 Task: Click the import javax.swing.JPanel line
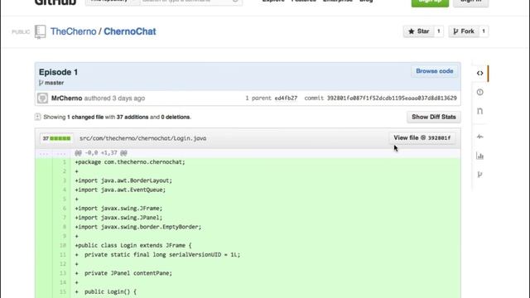point(118,218)
